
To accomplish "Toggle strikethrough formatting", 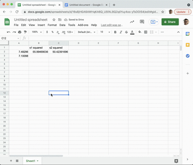I will point(126,32).
